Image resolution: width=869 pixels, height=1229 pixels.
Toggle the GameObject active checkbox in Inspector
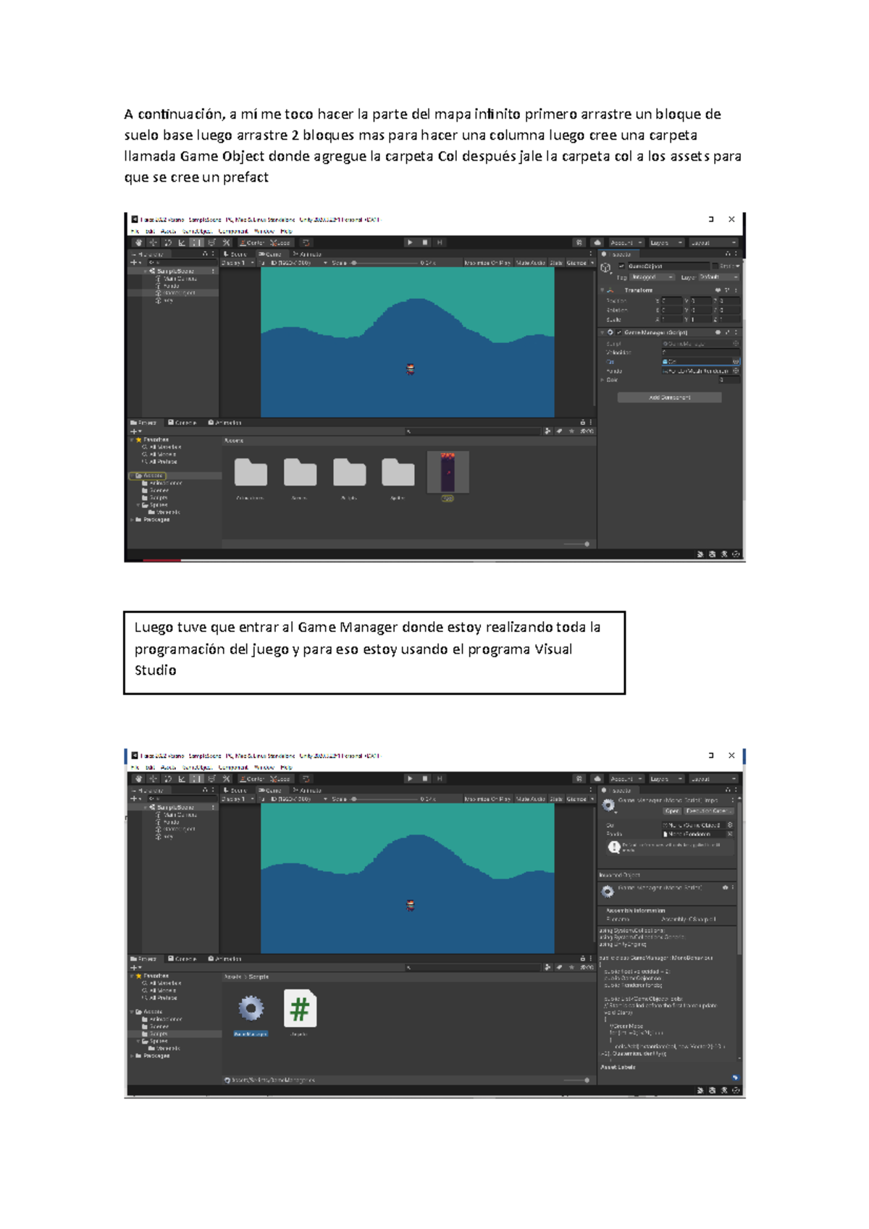[x=621, y=266]
